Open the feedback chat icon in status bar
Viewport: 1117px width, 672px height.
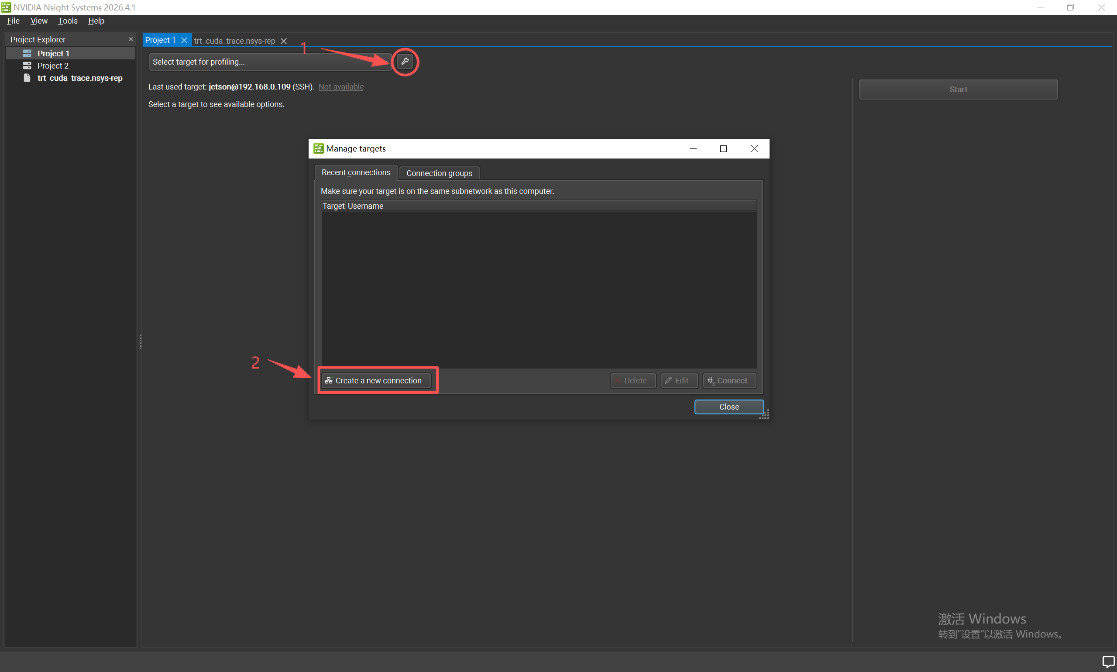pyautogui.click(x=1108, y=662)
